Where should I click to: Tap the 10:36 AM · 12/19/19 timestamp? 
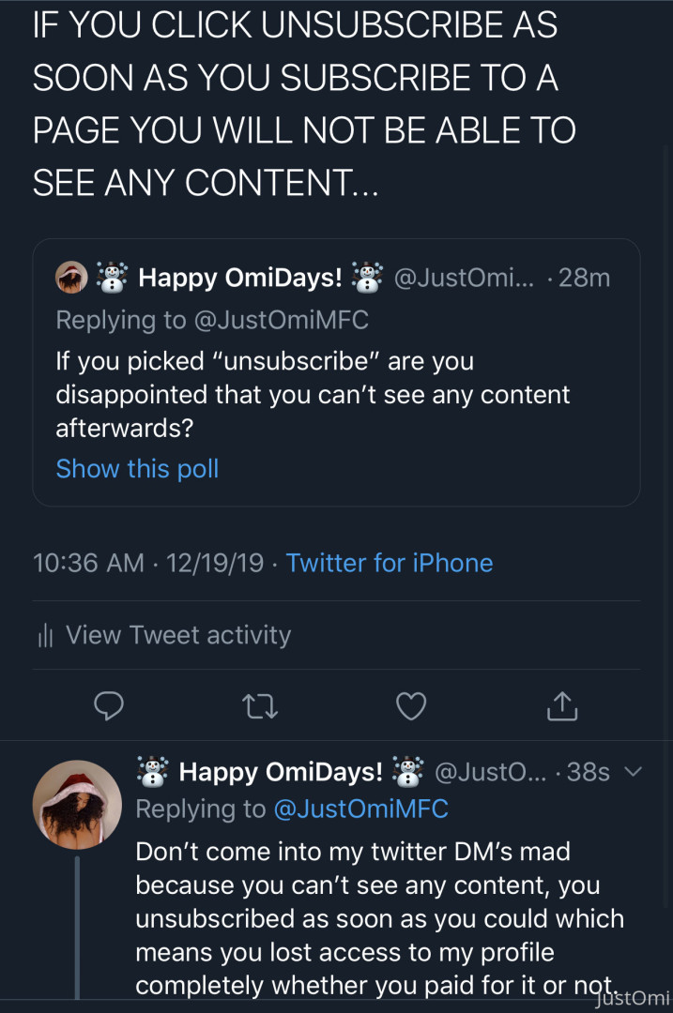(x=147, y=563)
